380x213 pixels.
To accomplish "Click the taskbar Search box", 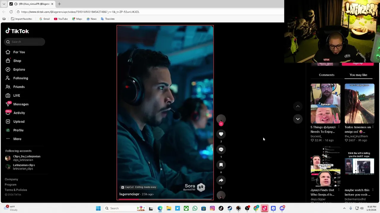I will point(125,208).
